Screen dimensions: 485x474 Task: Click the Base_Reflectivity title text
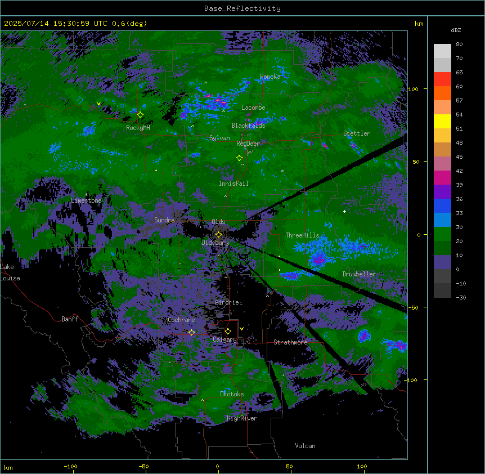pos(242,8)
